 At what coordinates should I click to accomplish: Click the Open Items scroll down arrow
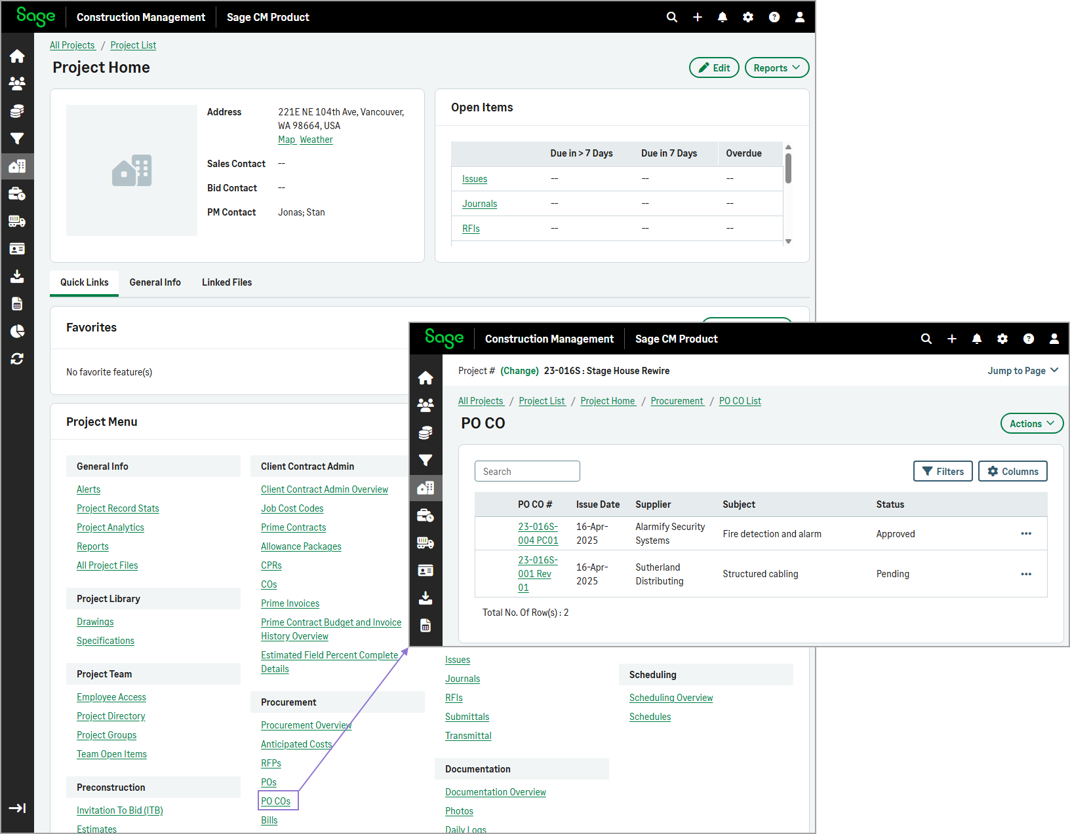pyautogui.click(x=788, y=241)
